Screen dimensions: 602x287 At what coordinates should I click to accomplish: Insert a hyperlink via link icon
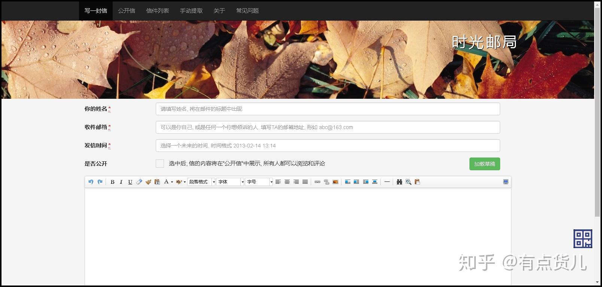317,182
